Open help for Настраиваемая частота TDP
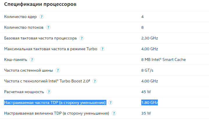Screen dimensions: 209x121 point(110,102)
